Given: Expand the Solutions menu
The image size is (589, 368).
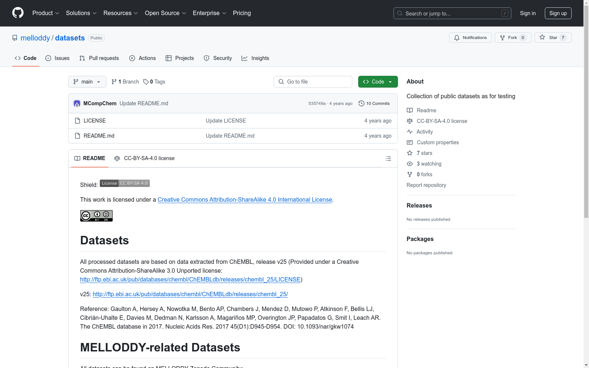Looking at the screenshot, I should 81,13.
